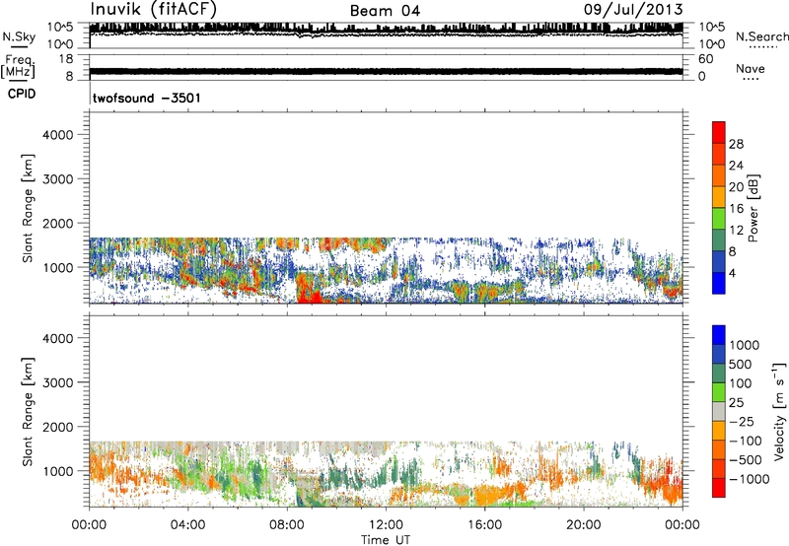Click the "Time UT" axis title
789x546 pixels.
(x=386, y=540)
